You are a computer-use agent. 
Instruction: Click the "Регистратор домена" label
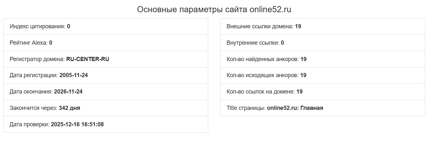point(37,59)
